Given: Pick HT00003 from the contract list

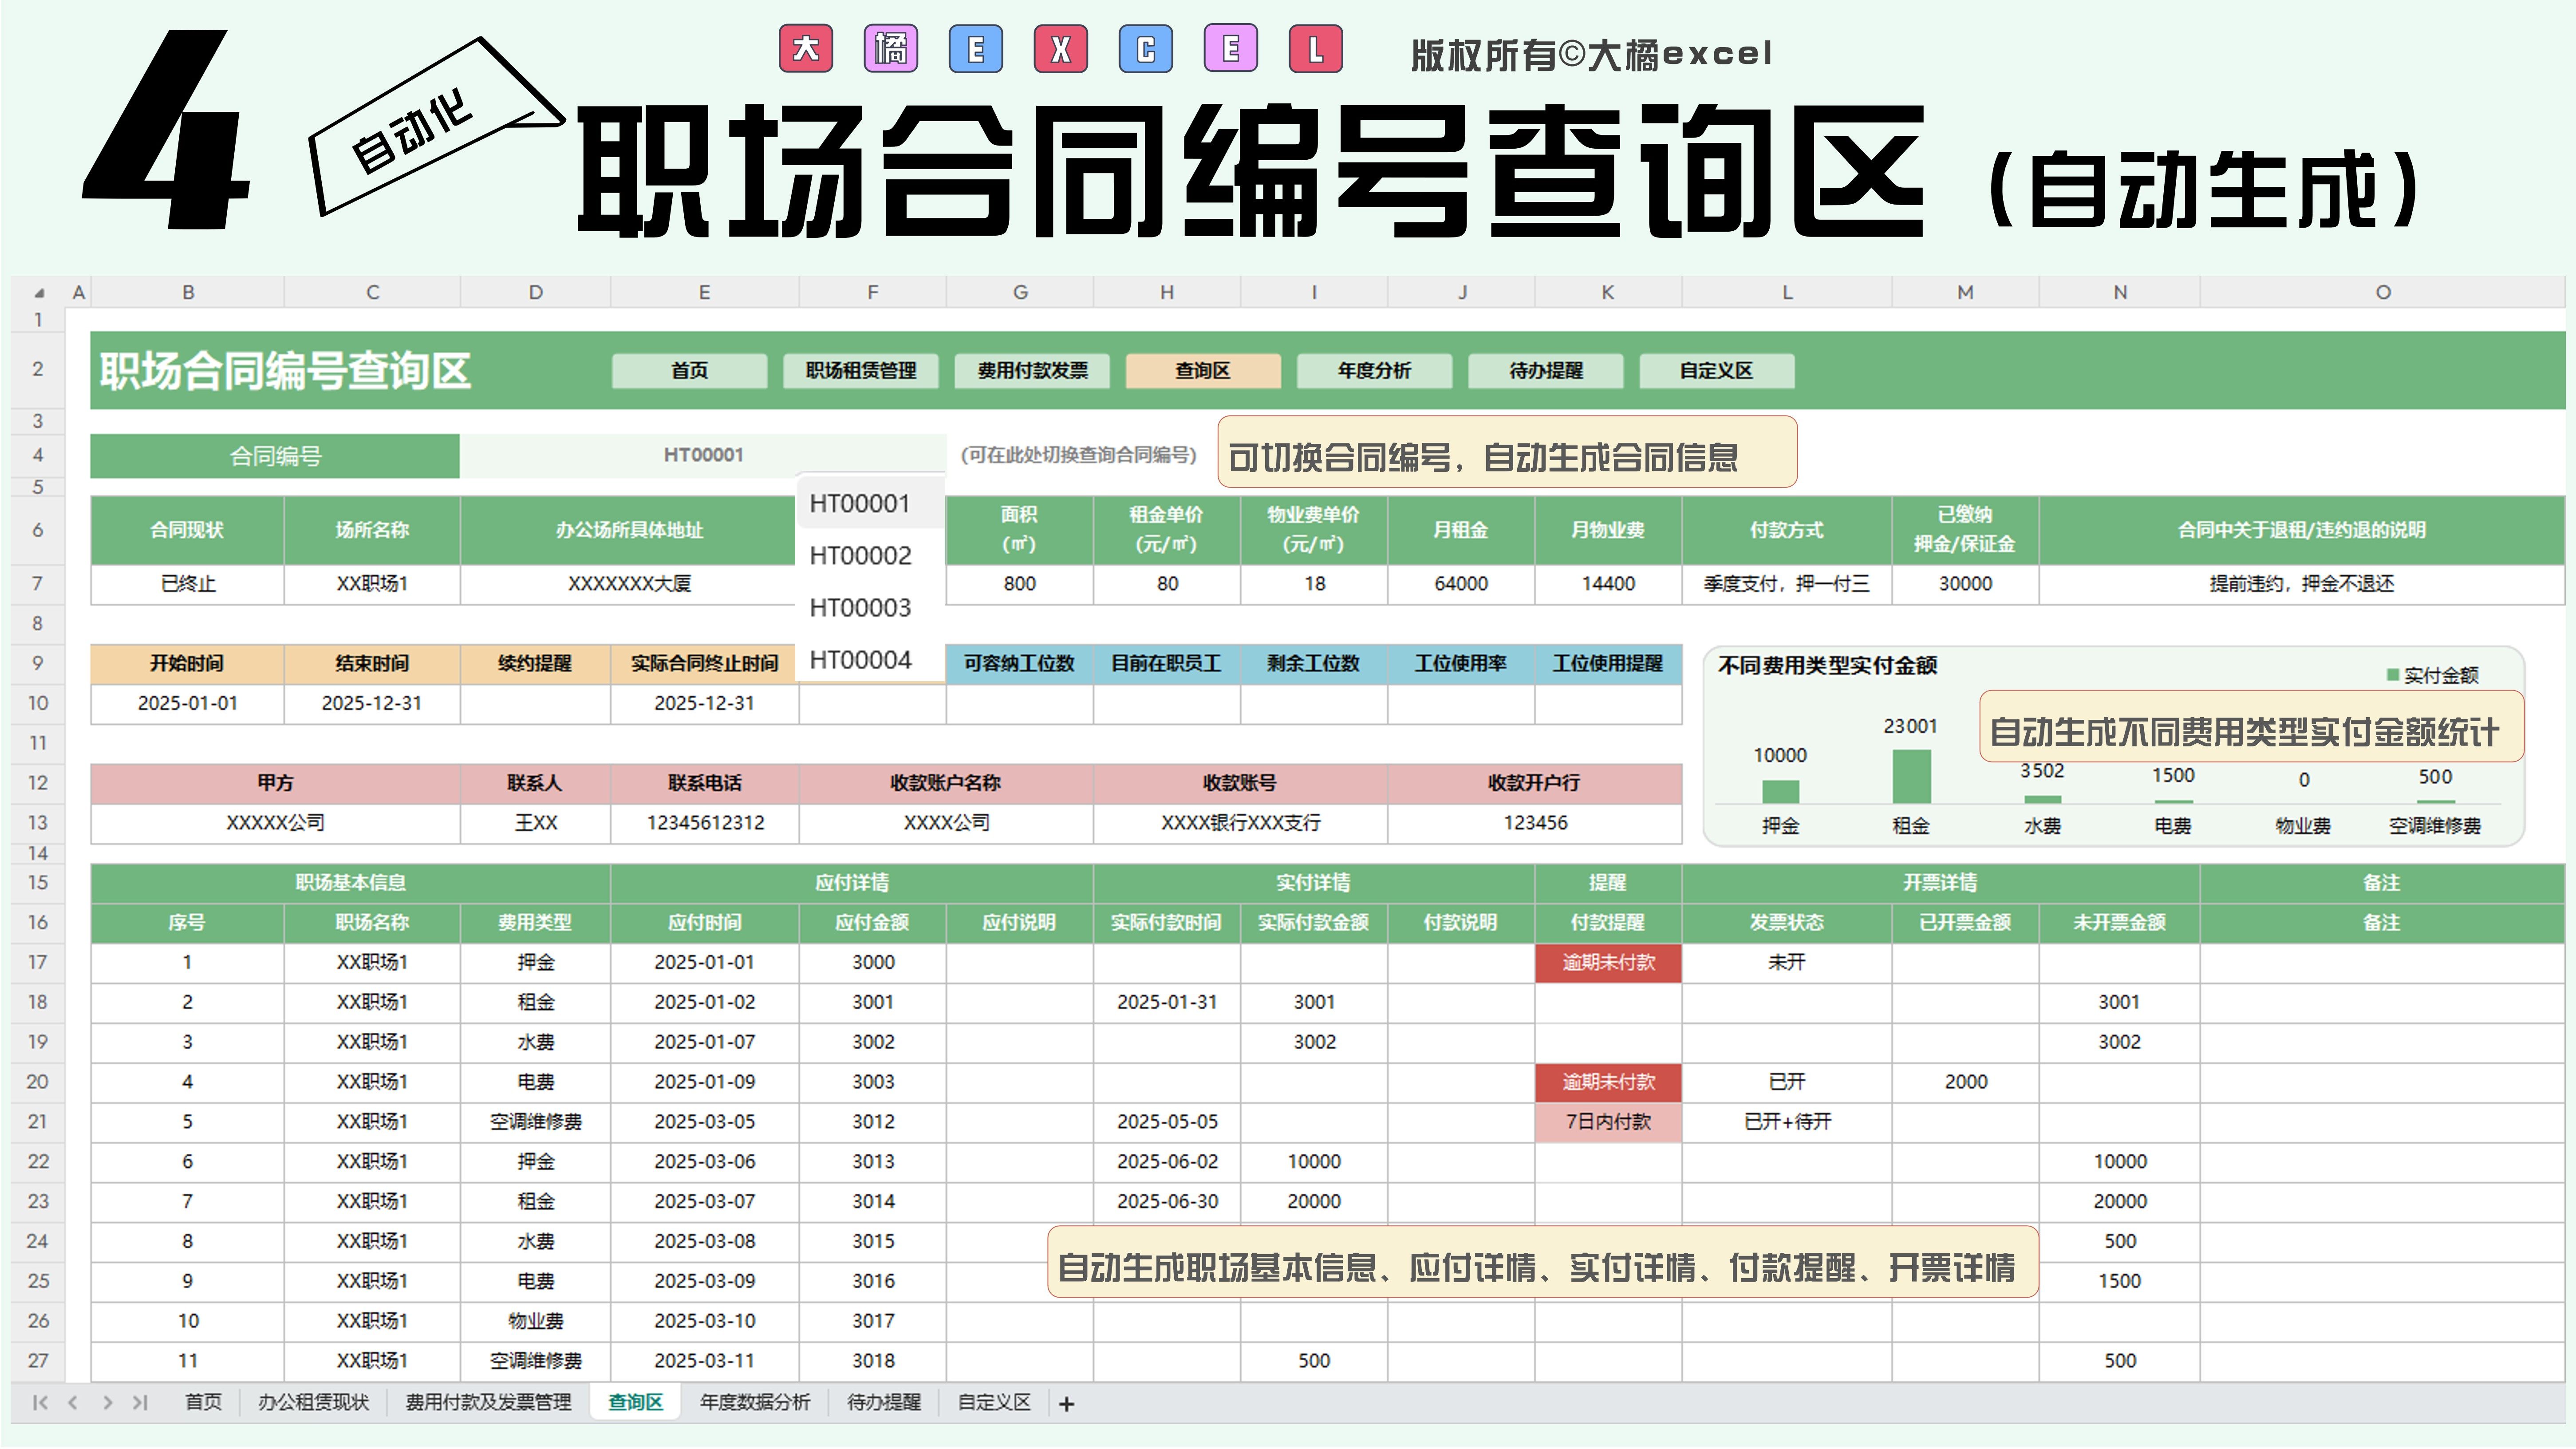Looking at the screenshot, I should pyautogui.click(x=860, y=608).
